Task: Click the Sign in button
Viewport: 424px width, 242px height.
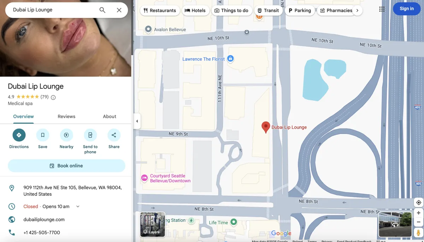Action: coord(407,9)
